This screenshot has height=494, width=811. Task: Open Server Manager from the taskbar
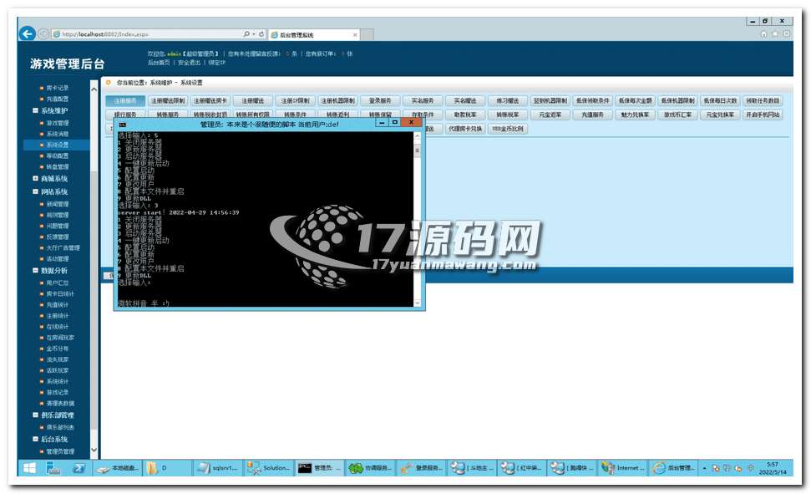pyautogui.click(x=54, y=468)
